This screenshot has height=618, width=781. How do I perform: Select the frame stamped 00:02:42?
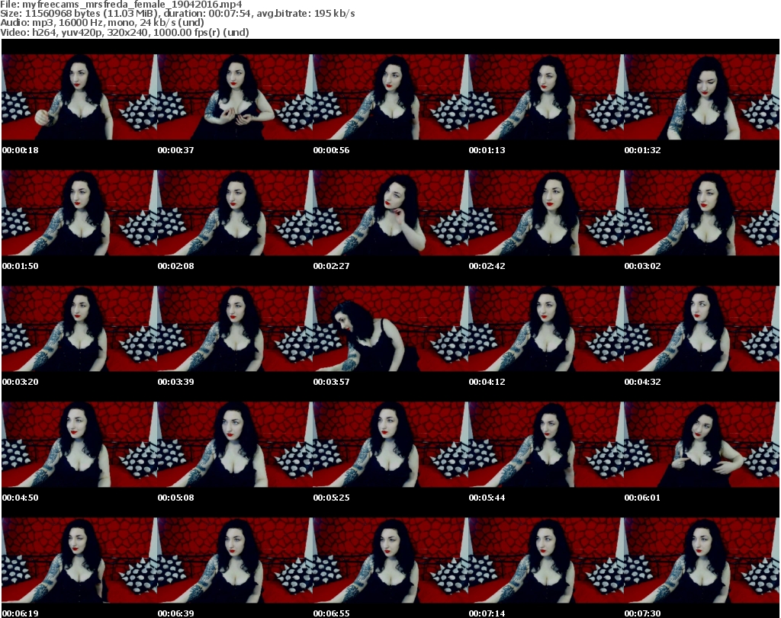[x=546, y=213]
